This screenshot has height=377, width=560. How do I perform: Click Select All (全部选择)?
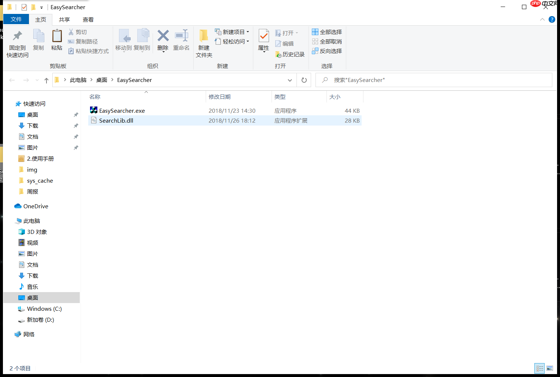coord(327,32)
